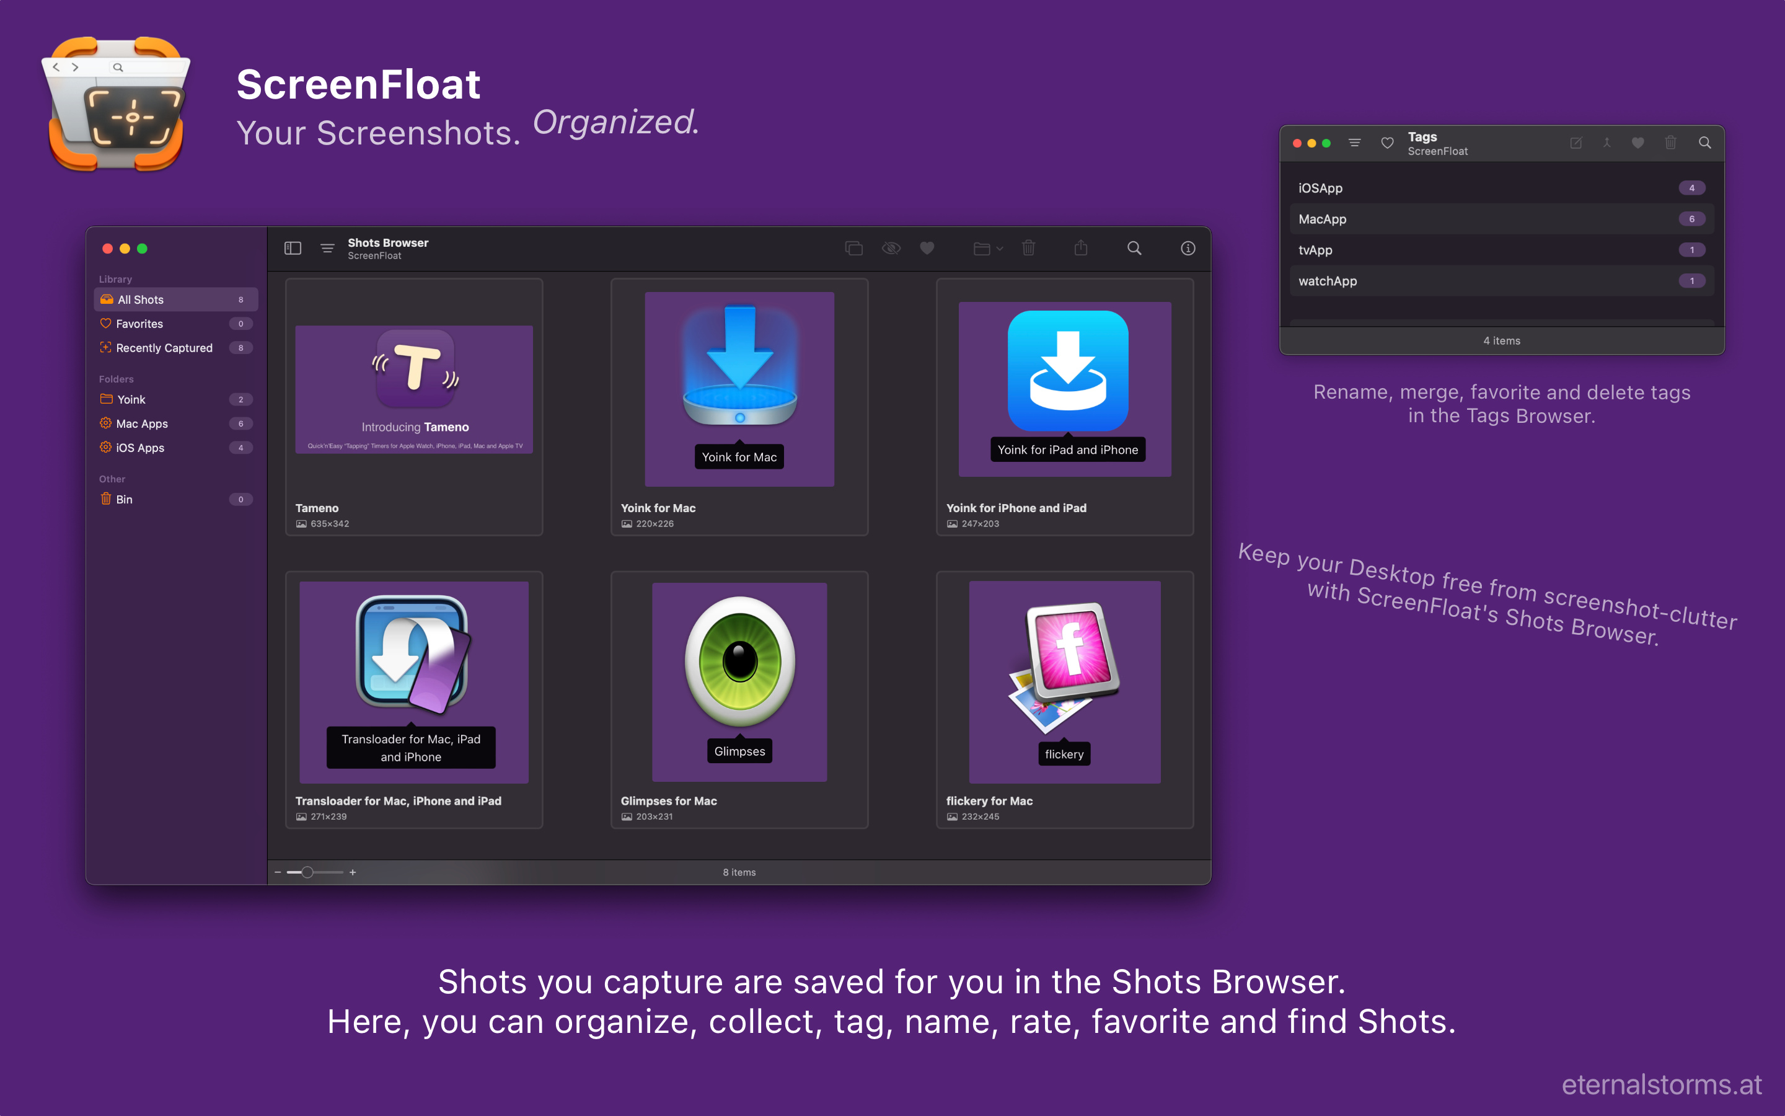Viewport: 1785px width, 1116px height.
Task: Click the "Glimpses for Mac" shot name
Action: [668, 801]
